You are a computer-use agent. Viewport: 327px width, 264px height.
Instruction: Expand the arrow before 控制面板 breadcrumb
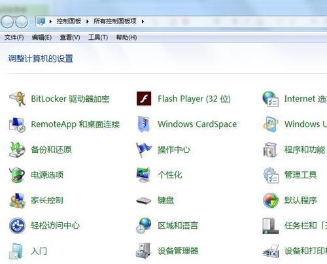pyautogui.click(x=50, y=22)
